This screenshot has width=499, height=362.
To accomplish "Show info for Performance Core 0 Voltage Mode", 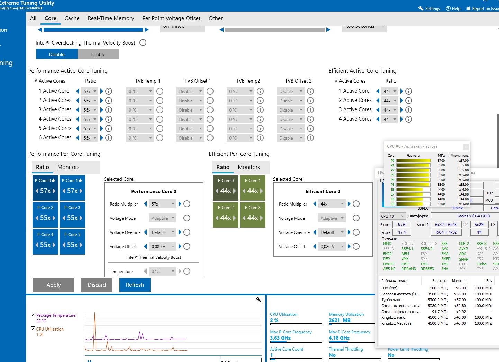I will click(187, 218).
